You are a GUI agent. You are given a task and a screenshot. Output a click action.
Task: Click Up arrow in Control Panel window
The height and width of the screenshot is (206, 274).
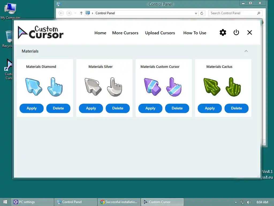tap(81, 13)
